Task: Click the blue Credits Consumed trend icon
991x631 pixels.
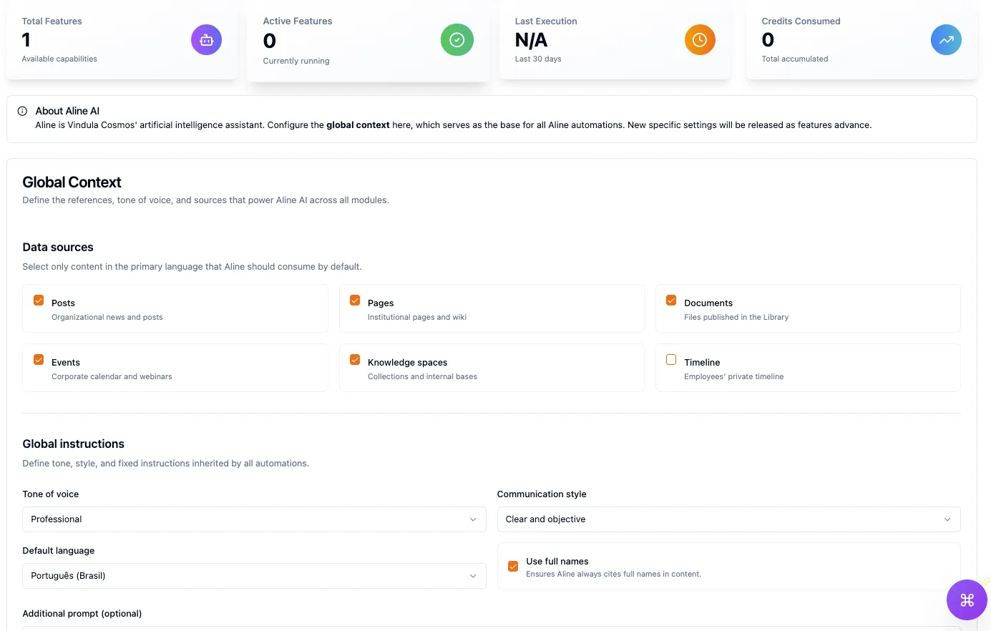Action: pyautogui.click(x=946, y=40)
